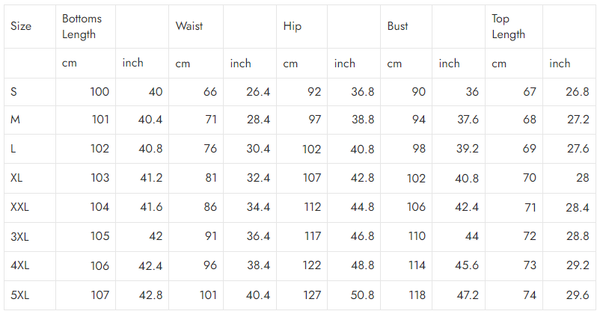Click the Hip column header
This screenshot has height=317, width=603.
293,26
